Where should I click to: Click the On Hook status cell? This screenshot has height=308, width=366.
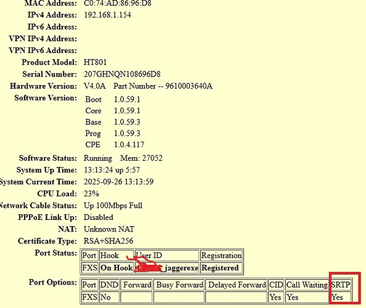click(x=116, y=267)
